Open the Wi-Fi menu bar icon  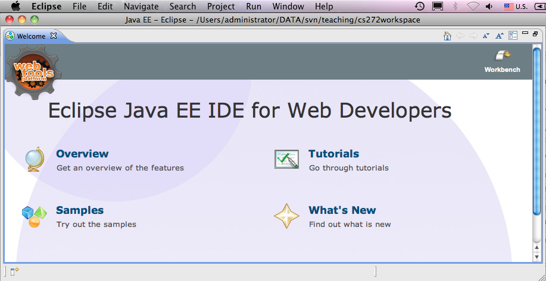473,7
